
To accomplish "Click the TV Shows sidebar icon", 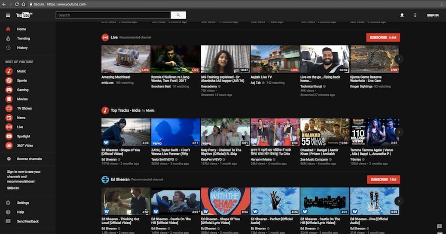I will [9, 108].
